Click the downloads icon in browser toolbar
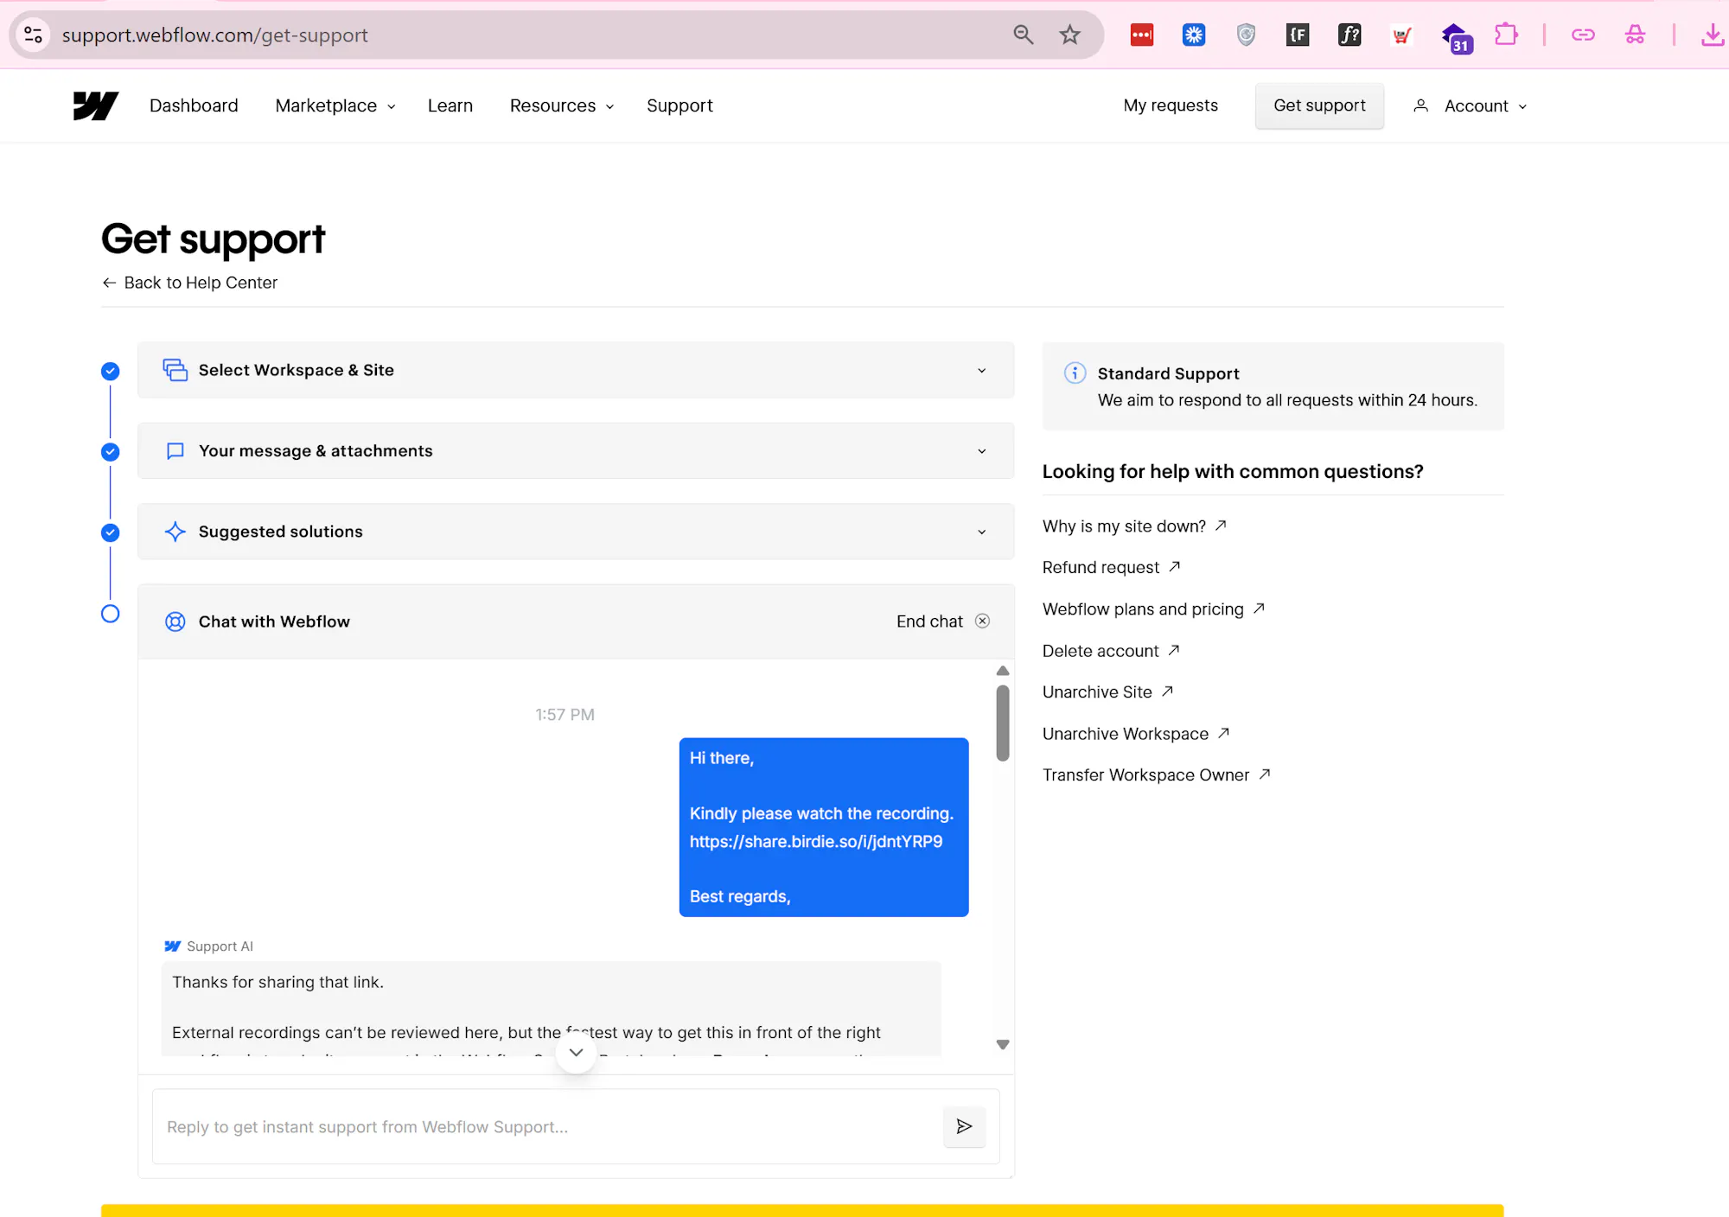 [x=1711, y=35]
